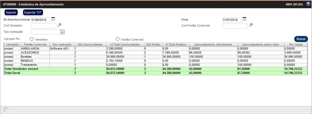This screenshot has width=312, height=114.
Task: Open calendar picker for Dt Abertura Inicial
Action: [x=53, y=19]
